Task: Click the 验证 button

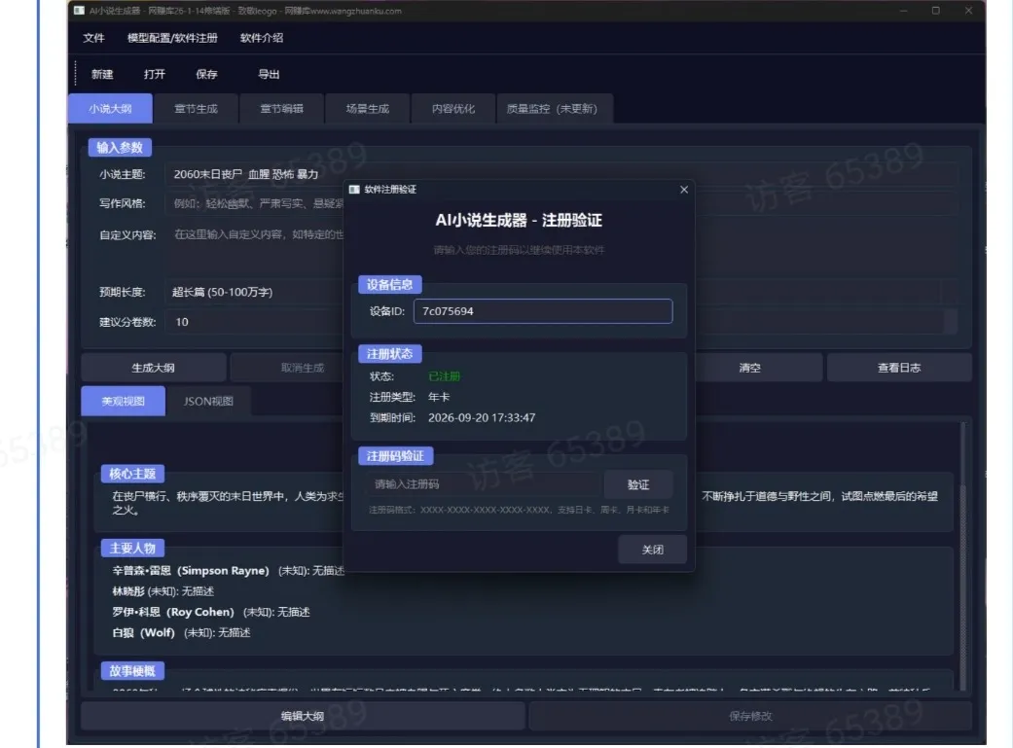Action: [638, 484]
